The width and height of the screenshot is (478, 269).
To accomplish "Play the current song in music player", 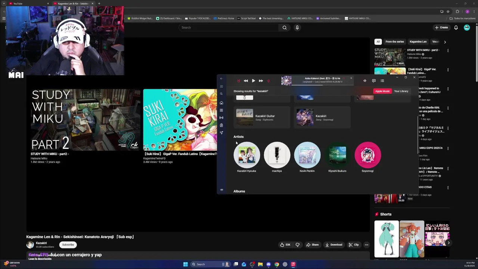I will pos(253,81).
